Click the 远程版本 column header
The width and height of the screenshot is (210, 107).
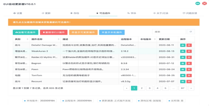pos(129,39)
